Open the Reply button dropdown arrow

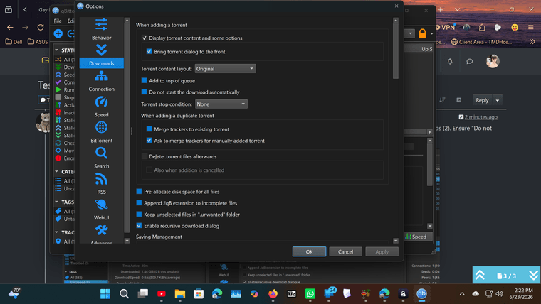497,100
